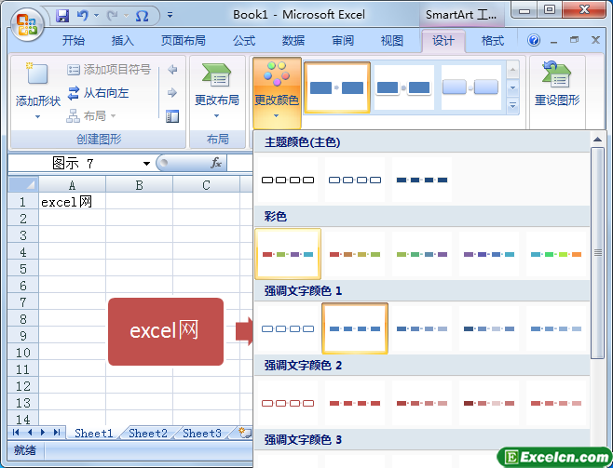This screenshot has height=468, width=613.
Task: Go to the 数据 tab
Action: (x=293, y=40)
